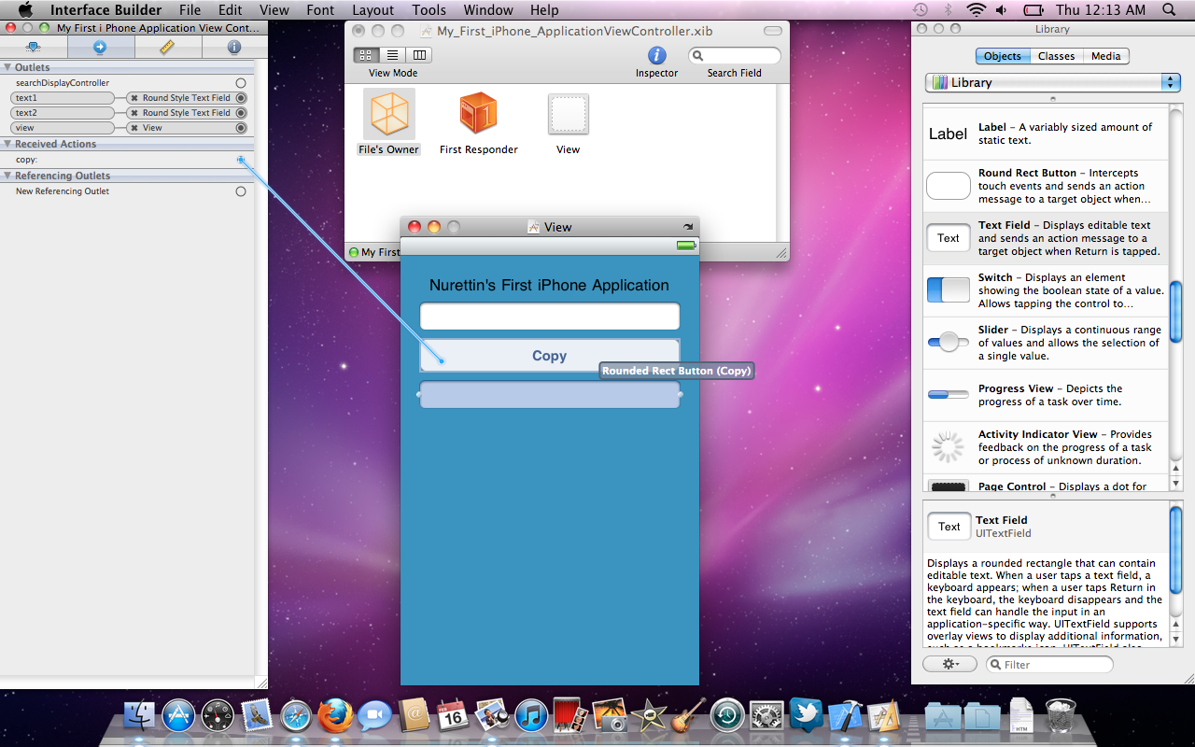This screenshot has height=747, width=1195.
Task: Click the first white text field in View
Action: click(x=550, y=317)
